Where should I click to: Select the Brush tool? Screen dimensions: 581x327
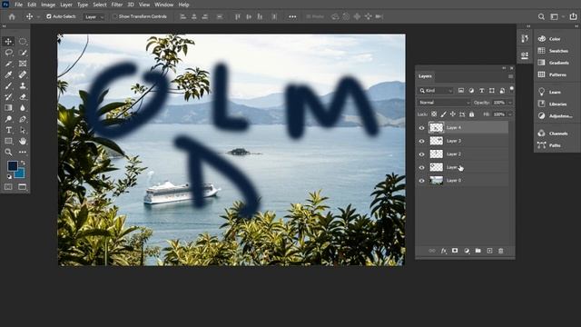click(x=8, y=86)
